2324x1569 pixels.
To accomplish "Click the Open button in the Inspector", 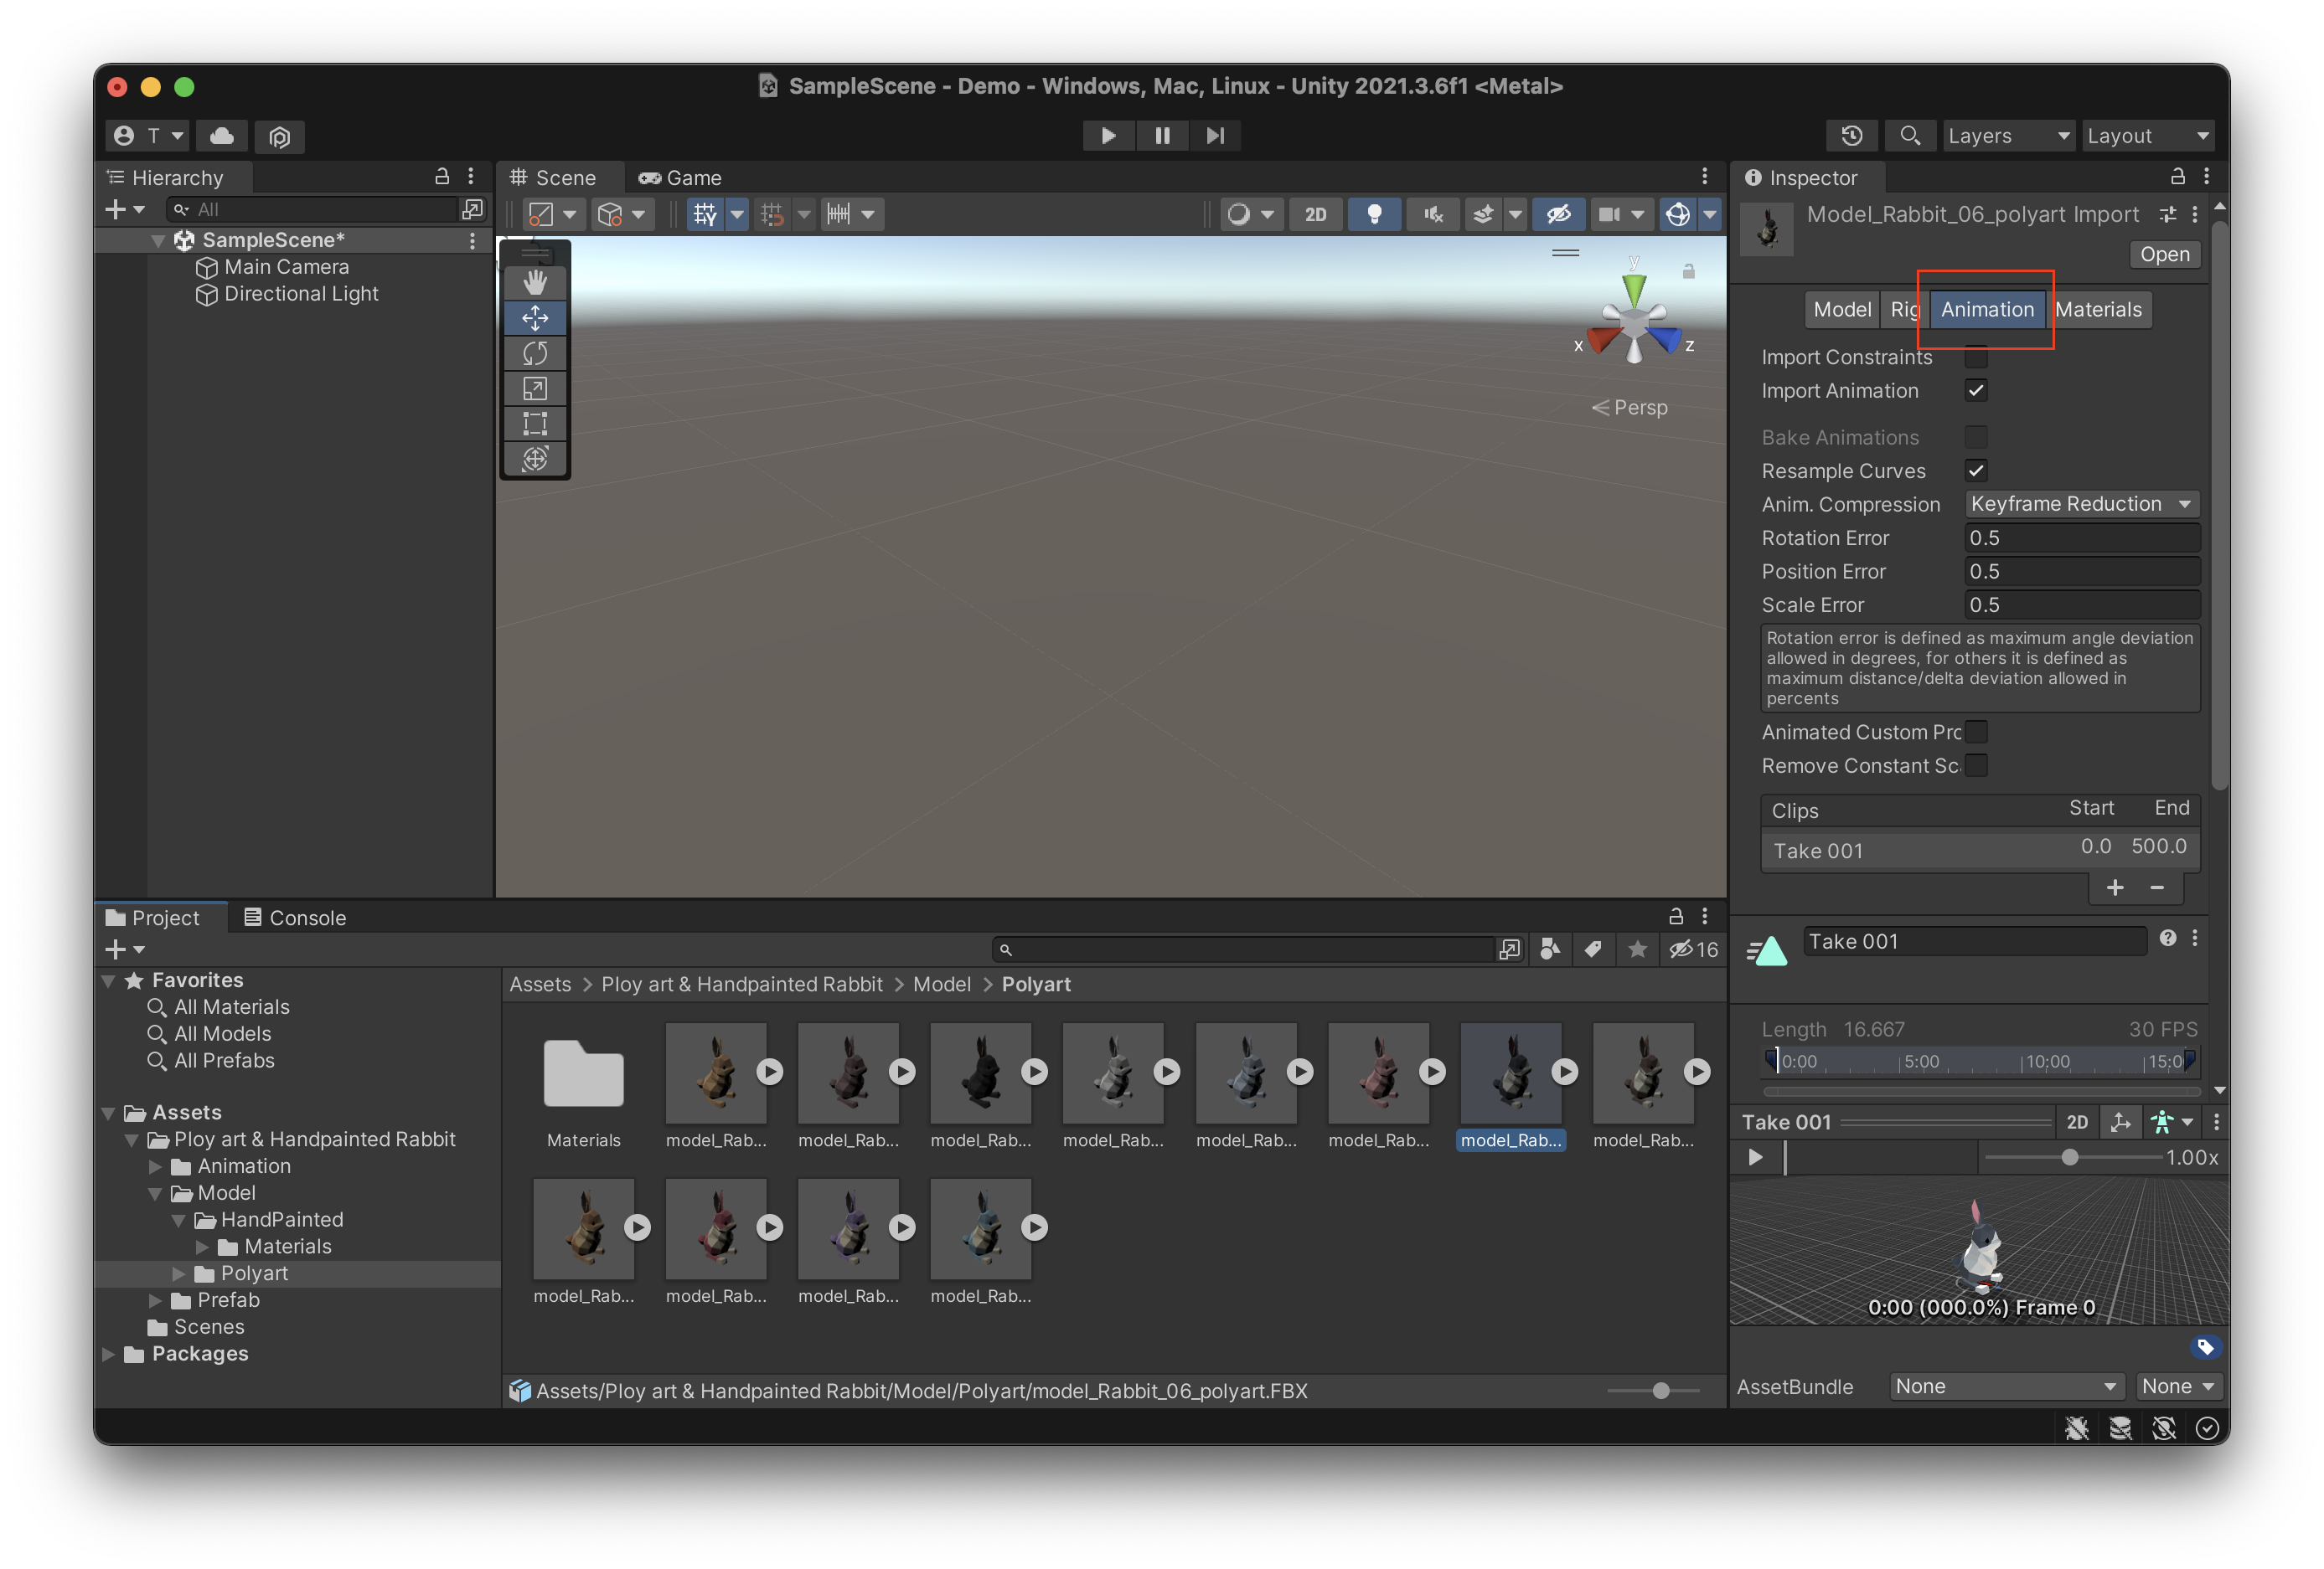I will (x=2164, y=254).
